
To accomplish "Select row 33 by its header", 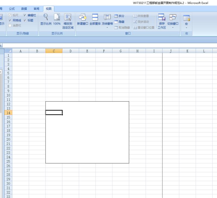I will coord(8,196).
